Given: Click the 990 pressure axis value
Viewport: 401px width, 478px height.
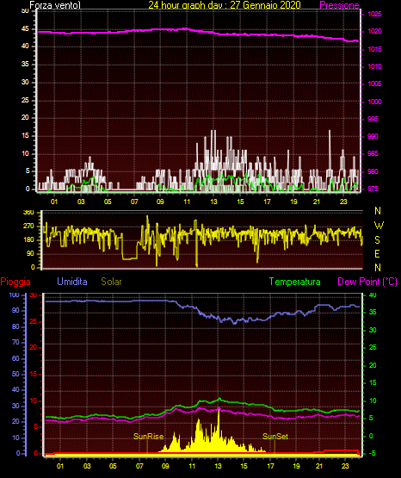Looking at the screenshot, I should (373, 137).
